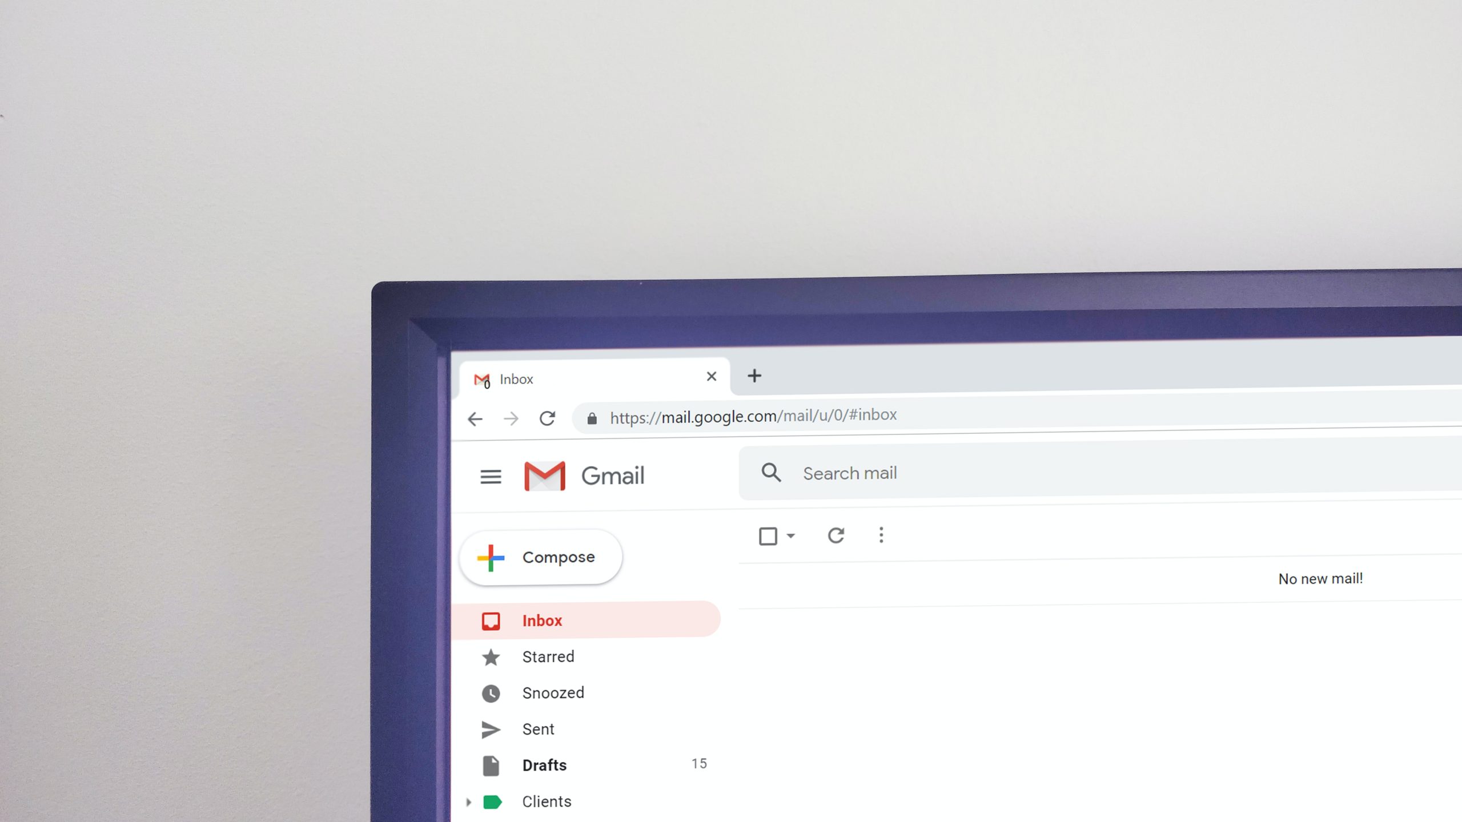Click the browser refresh button

[x=547, y=417]
